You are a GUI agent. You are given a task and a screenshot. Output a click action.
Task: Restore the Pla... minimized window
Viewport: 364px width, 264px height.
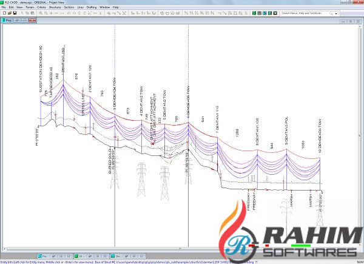click(53, 256)
